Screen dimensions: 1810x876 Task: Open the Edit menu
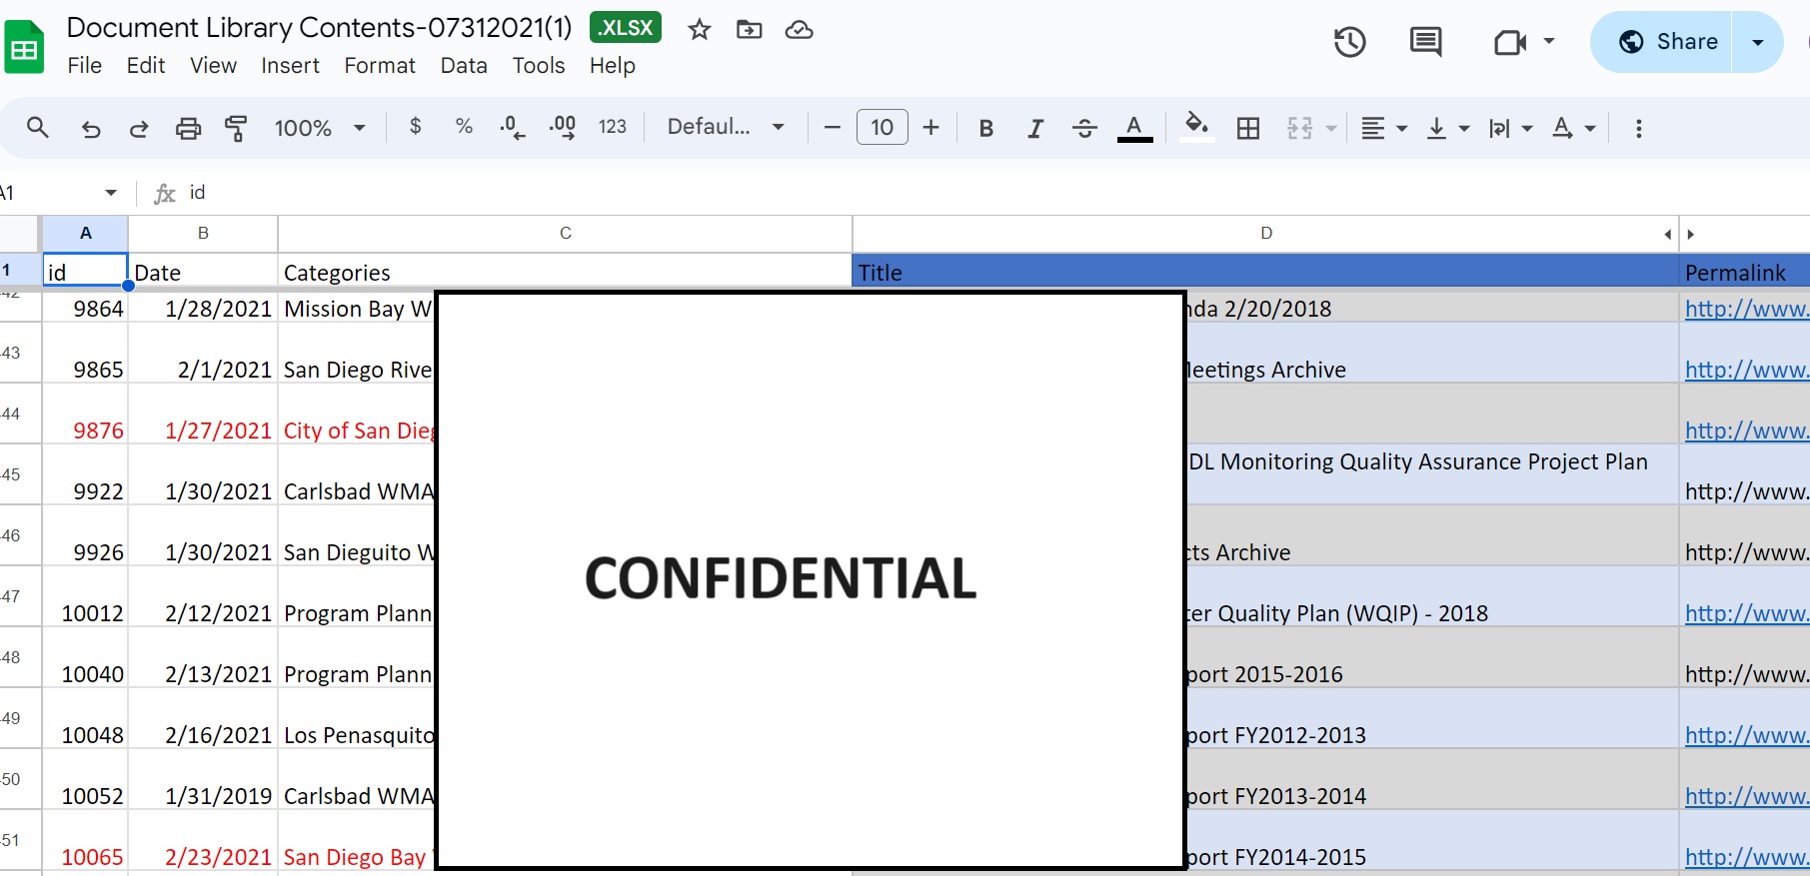pyautogui.click(x=146, y=66)
